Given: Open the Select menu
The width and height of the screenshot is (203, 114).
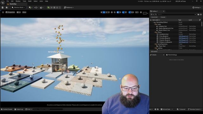Looking at the screenshot, I should click(x=36, y=1).
